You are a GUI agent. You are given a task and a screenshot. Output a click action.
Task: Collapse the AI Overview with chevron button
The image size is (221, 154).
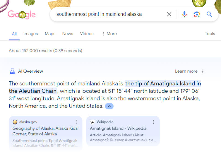tap(109, 106)
